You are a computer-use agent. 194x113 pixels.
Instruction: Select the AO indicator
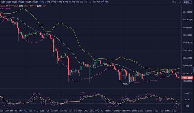click(x=102, y=111)
